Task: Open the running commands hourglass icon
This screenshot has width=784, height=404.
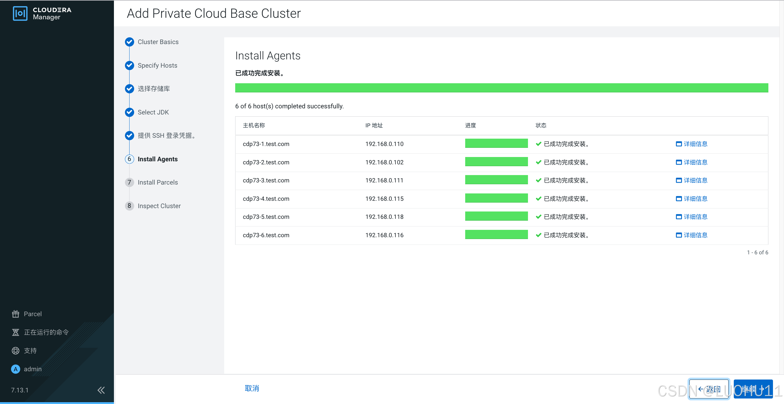Action: coord(15,332)
